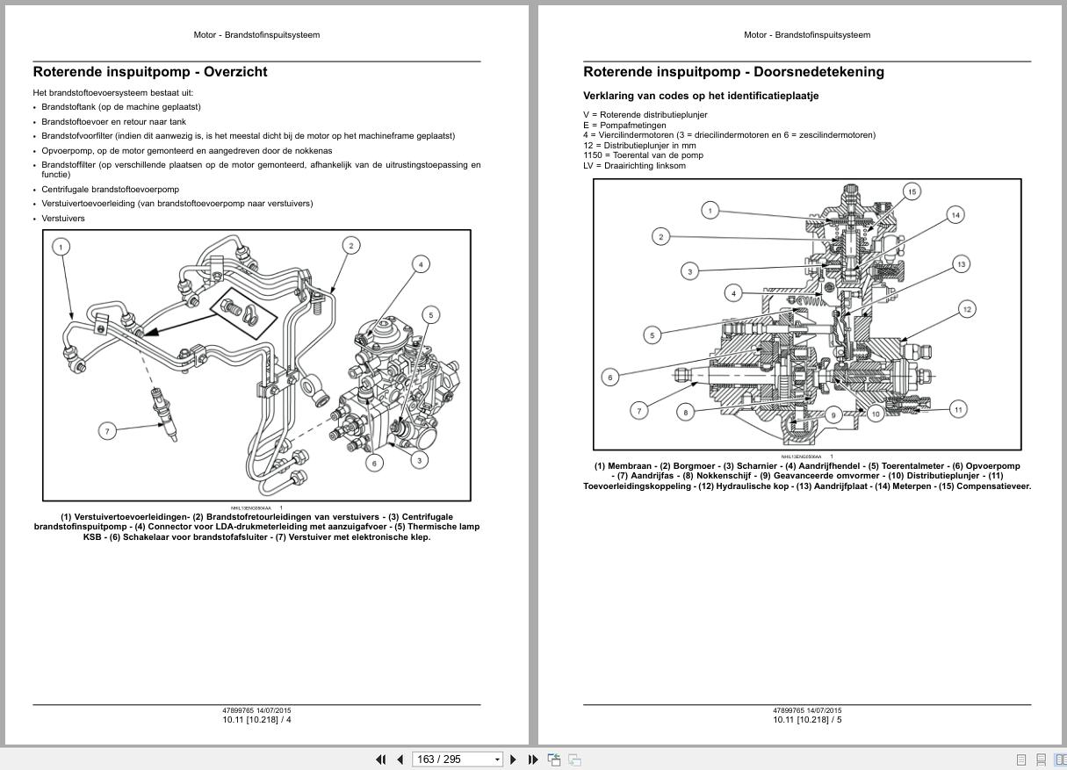Click callout 12 in the cross-section drawing
The height and width of the screenshot is (770, 1067).
coord(967,309)
